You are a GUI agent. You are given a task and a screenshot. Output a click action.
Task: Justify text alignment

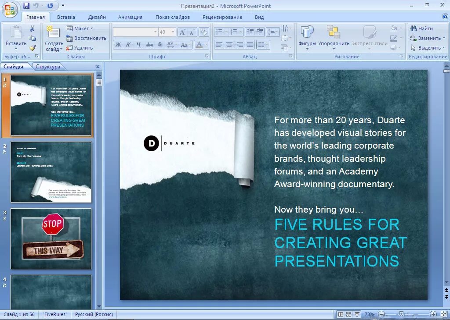click(250, 45)
